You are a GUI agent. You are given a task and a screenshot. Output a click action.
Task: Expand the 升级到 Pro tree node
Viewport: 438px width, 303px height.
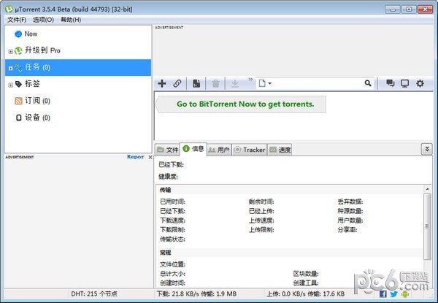10,51
